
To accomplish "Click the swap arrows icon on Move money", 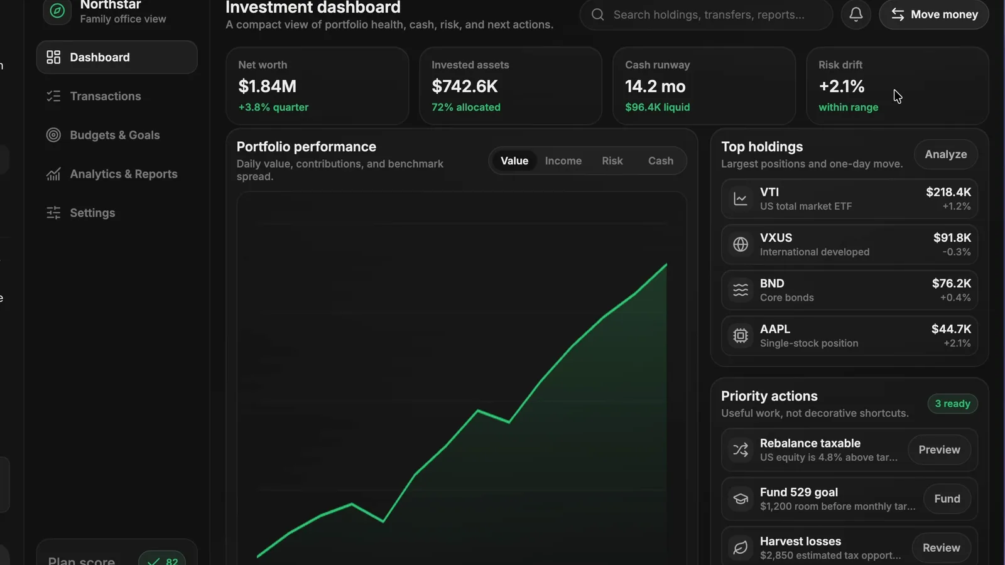I will click(x=898, y=14).
